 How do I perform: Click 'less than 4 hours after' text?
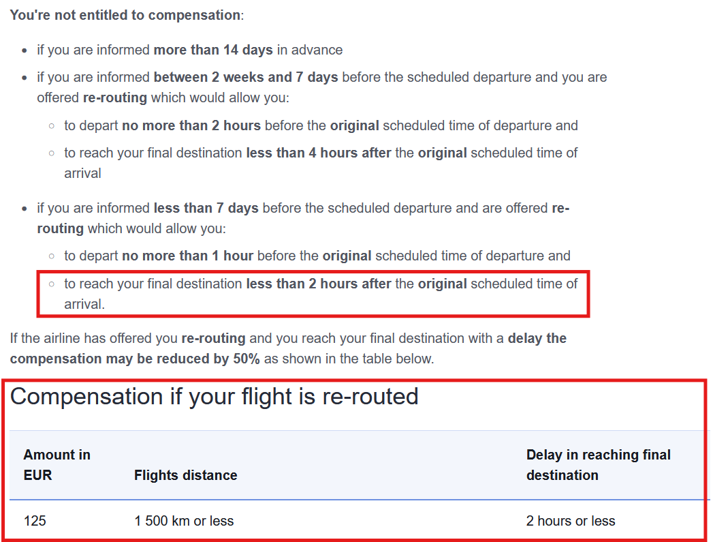(x=318, y=153)
